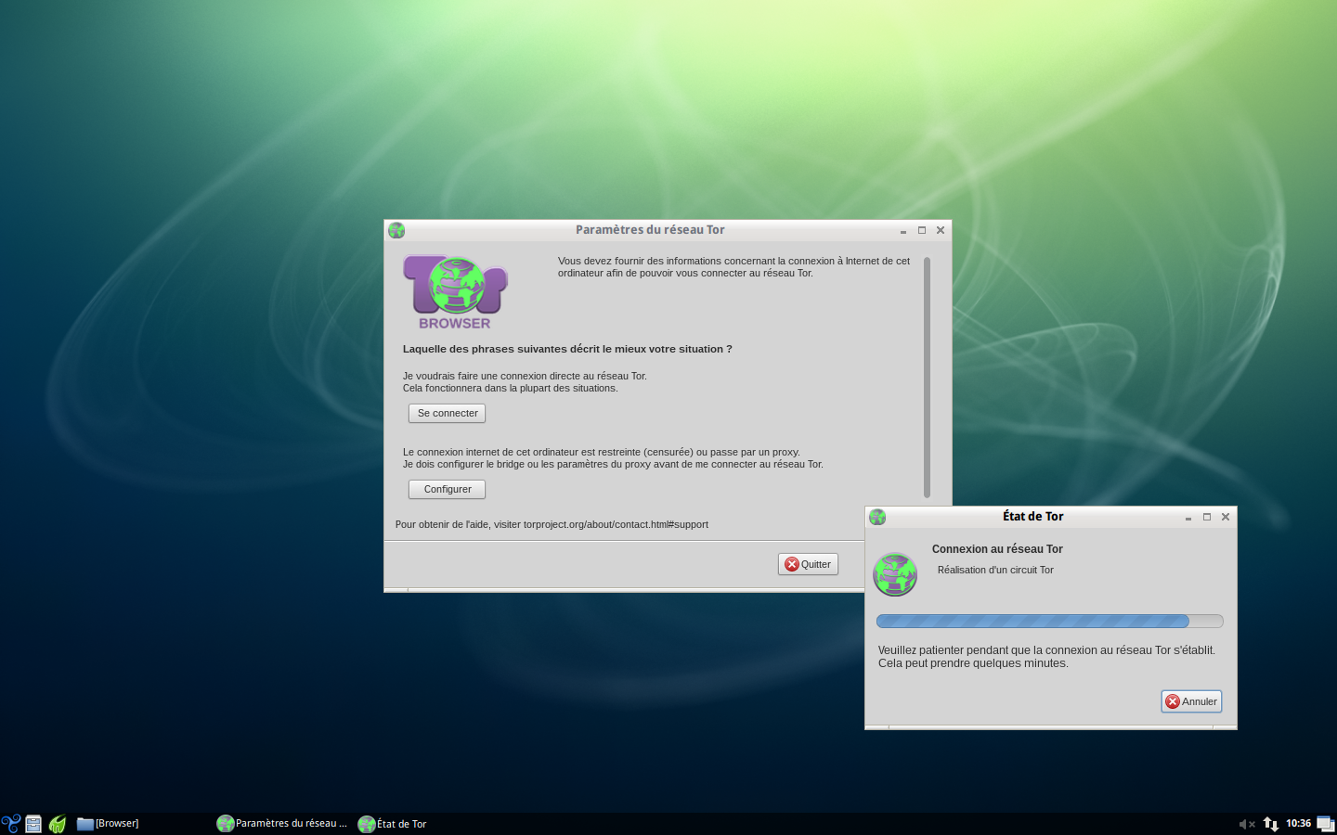Open the Configurer bridge and proxy settings
Image resolution: width=1337 pixels, height=835 pixels.
click(447, 489)
